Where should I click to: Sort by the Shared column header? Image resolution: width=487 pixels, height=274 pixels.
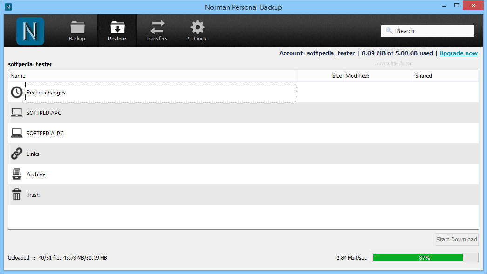coord(446,76)
